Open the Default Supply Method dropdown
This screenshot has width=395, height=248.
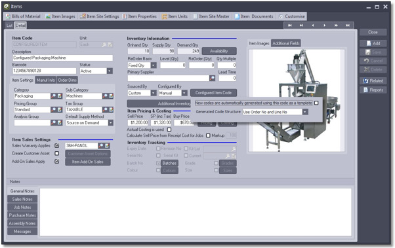coord(111,123)
